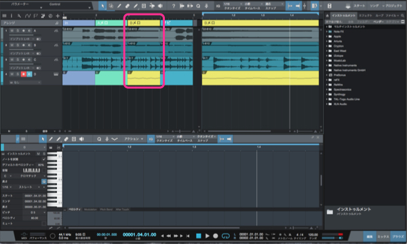Click the Stop button in transport
The height and width of the screenshot is (244, 407).
[199, 236]
